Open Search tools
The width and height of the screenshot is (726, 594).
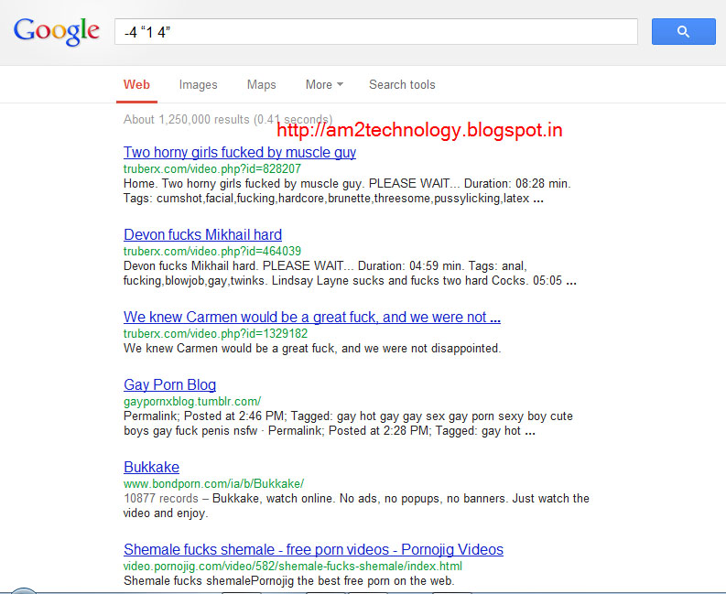(x=402, y=85)
